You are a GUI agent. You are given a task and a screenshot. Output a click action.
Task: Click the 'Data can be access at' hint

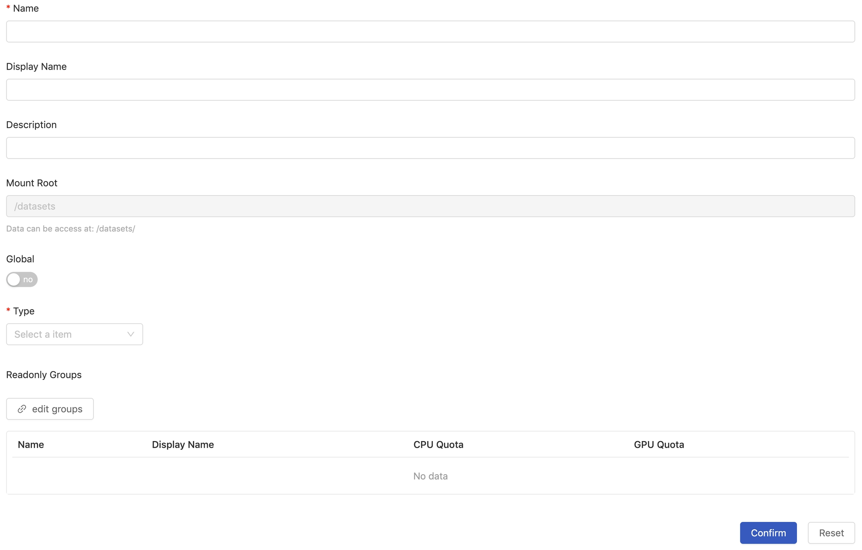click(71, 229)
